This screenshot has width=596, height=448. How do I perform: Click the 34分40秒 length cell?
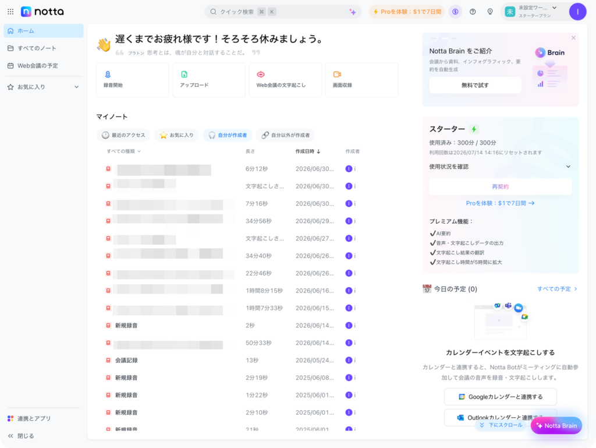(x=258, y=256)
